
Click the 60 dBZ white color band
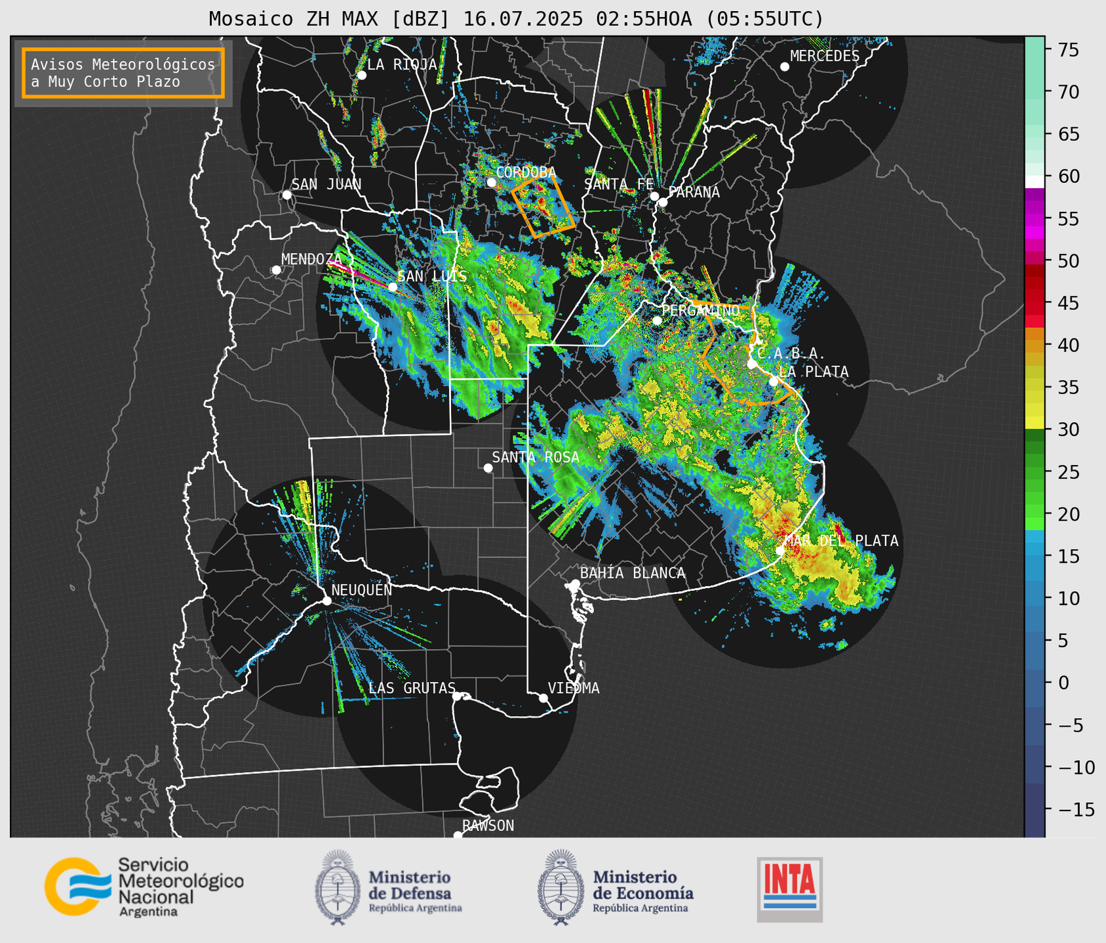(x=1035, y=181)
